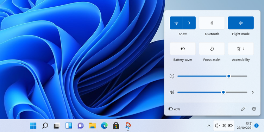
Task: Turn off Flight mode
Action: pyautogui.click(x=241, y=23)
